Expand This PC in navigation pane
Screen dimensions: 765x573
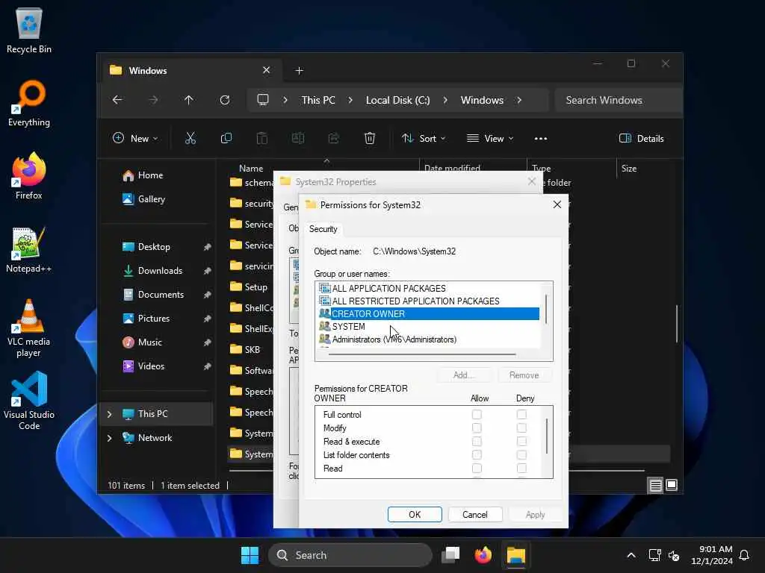click(109, 413)
